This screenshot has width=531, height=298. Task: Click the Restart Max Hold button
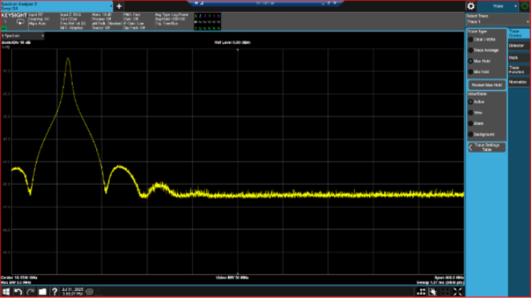coord(485,84)
